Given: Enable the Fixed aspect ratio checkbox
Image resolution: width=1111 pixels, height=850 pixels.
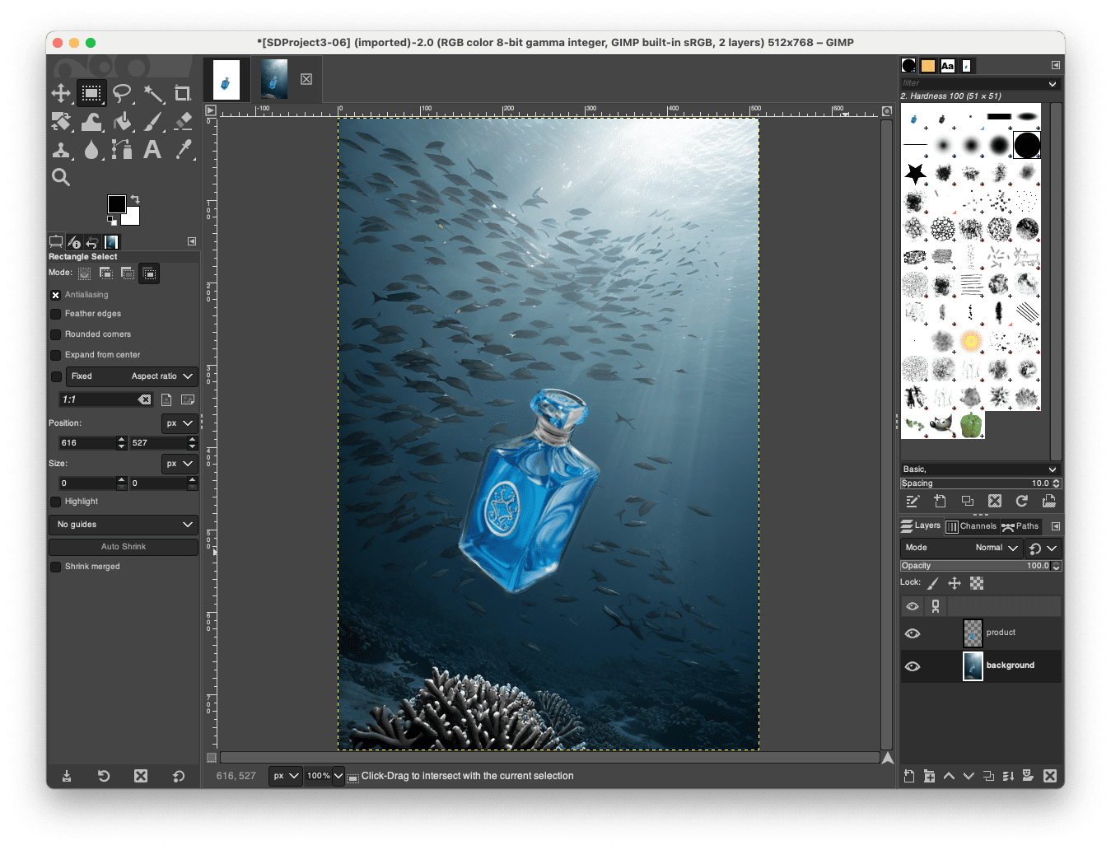Looking at the screenshot, I should 56,376.
